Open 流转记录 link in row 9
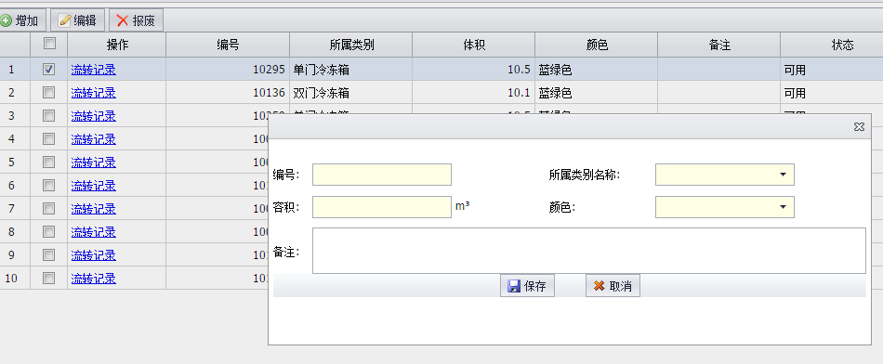 [94, 255]
